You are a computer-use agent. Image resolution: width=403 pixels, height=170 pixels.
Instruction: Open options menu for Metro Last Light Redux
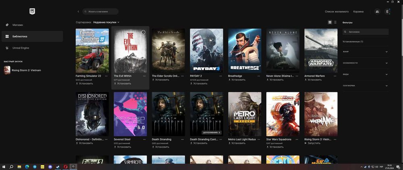coord(259,139)
